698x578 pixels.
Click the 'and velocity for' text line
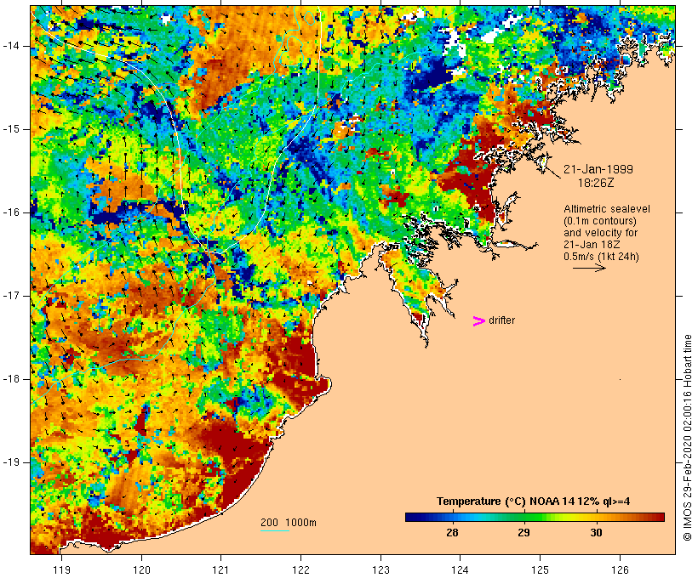tap(600, 233)
